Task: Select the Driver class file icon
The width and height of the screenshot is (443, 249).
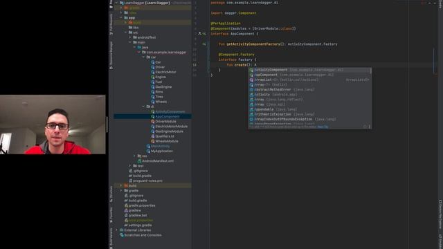Action: coord(152,67)
